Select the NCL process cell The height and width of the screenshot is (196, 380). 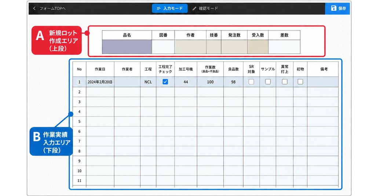[x=148, y=82]
